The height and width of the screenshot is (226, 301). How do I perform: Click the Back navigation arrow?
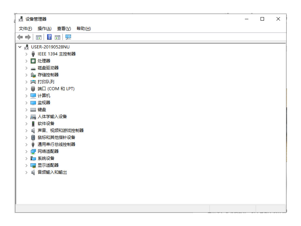point(20,37)
